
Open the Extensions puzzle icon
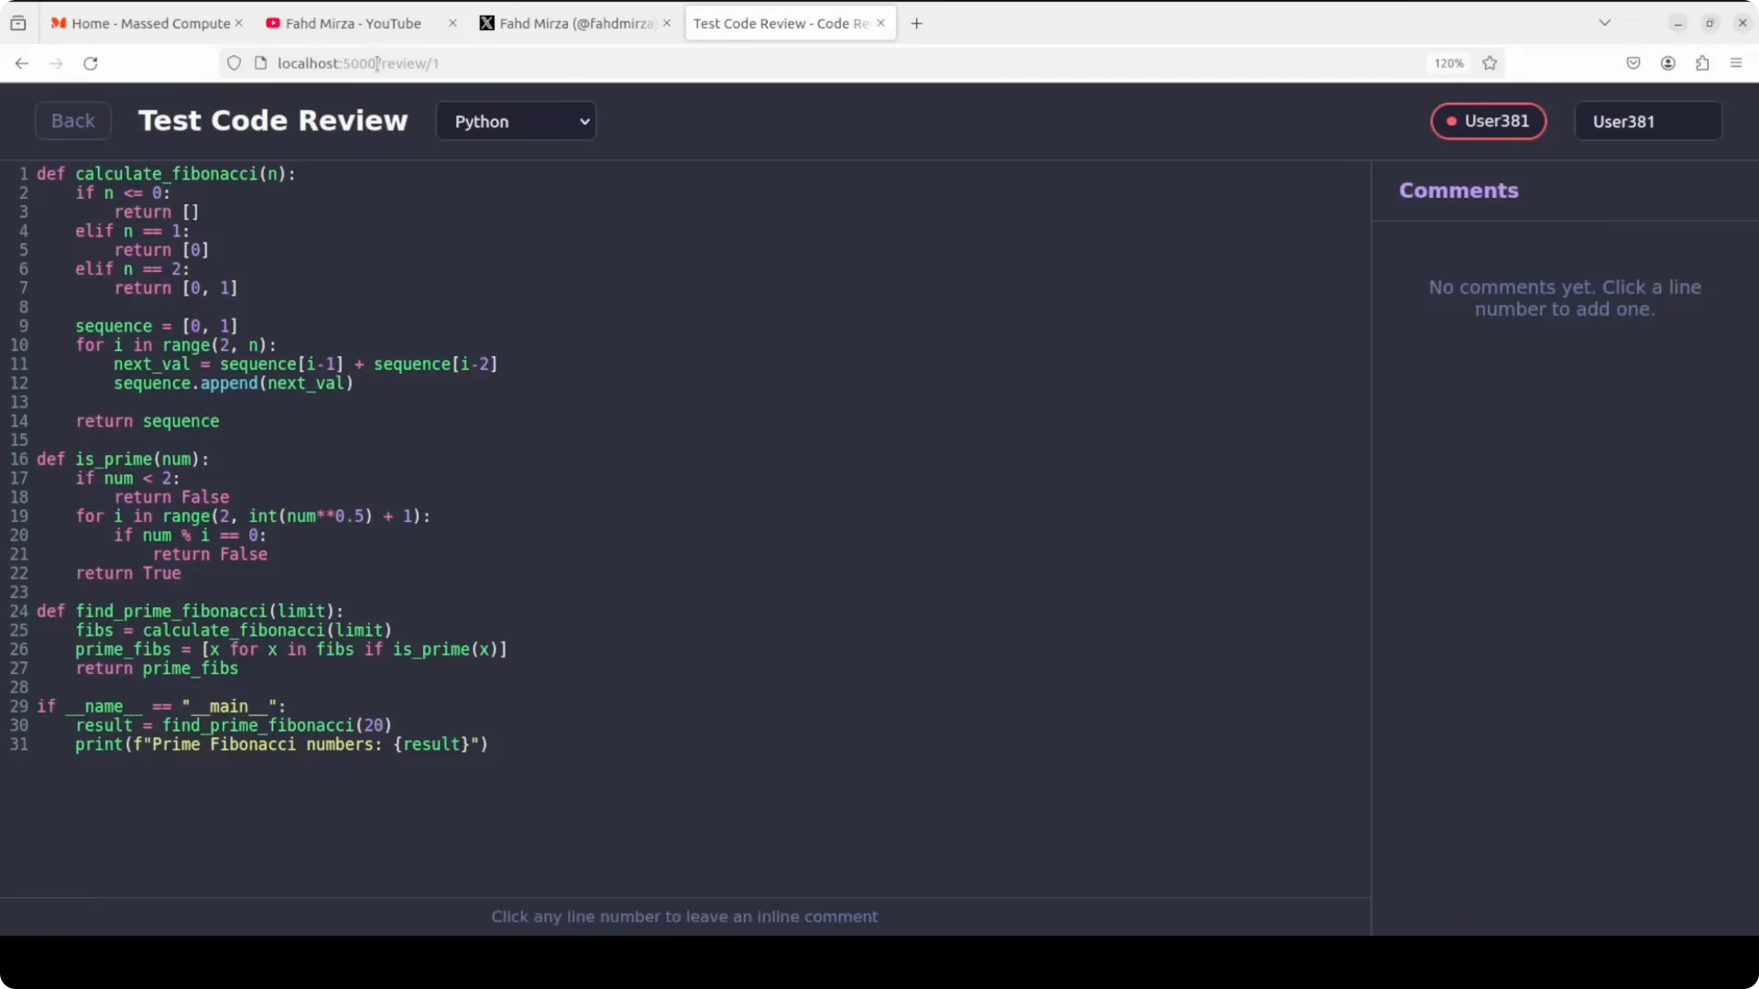1702,63
